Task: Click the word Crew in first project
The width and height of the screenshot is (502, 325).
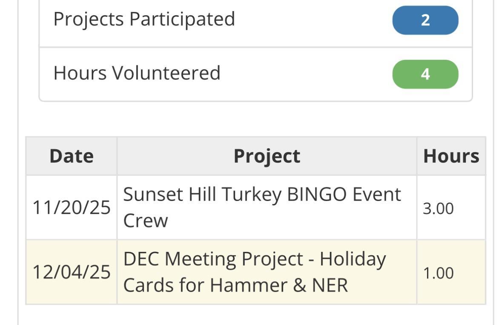Action: pos(145,221)
